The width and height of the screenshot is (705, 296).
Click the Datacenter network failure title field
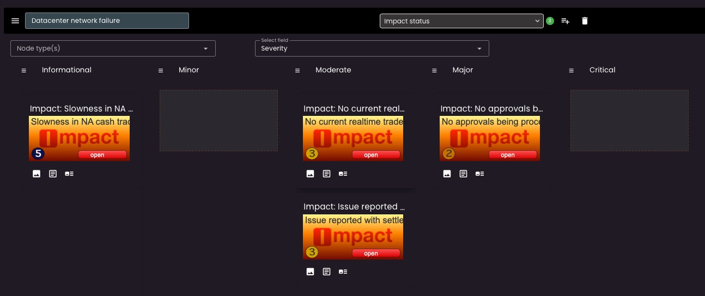pyautogui.click(x=107, y=21)
